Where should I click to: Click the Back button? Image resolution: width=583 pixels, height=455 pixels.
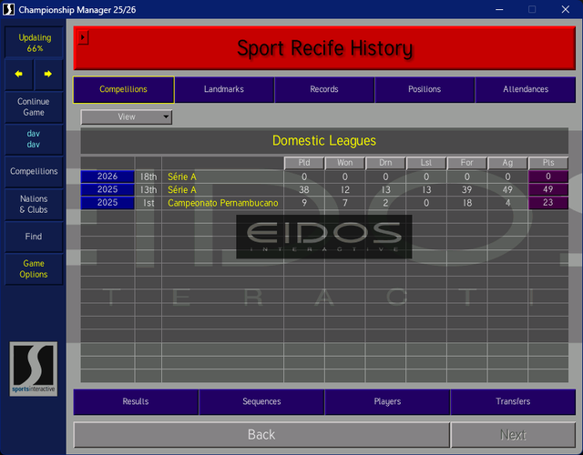[x=261, y=435]
